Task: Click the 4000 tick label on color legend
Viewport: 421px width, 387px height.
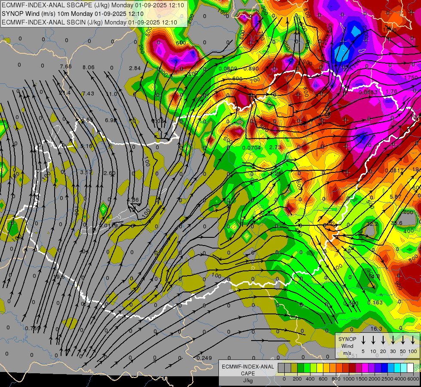Action: click(400, 379)
